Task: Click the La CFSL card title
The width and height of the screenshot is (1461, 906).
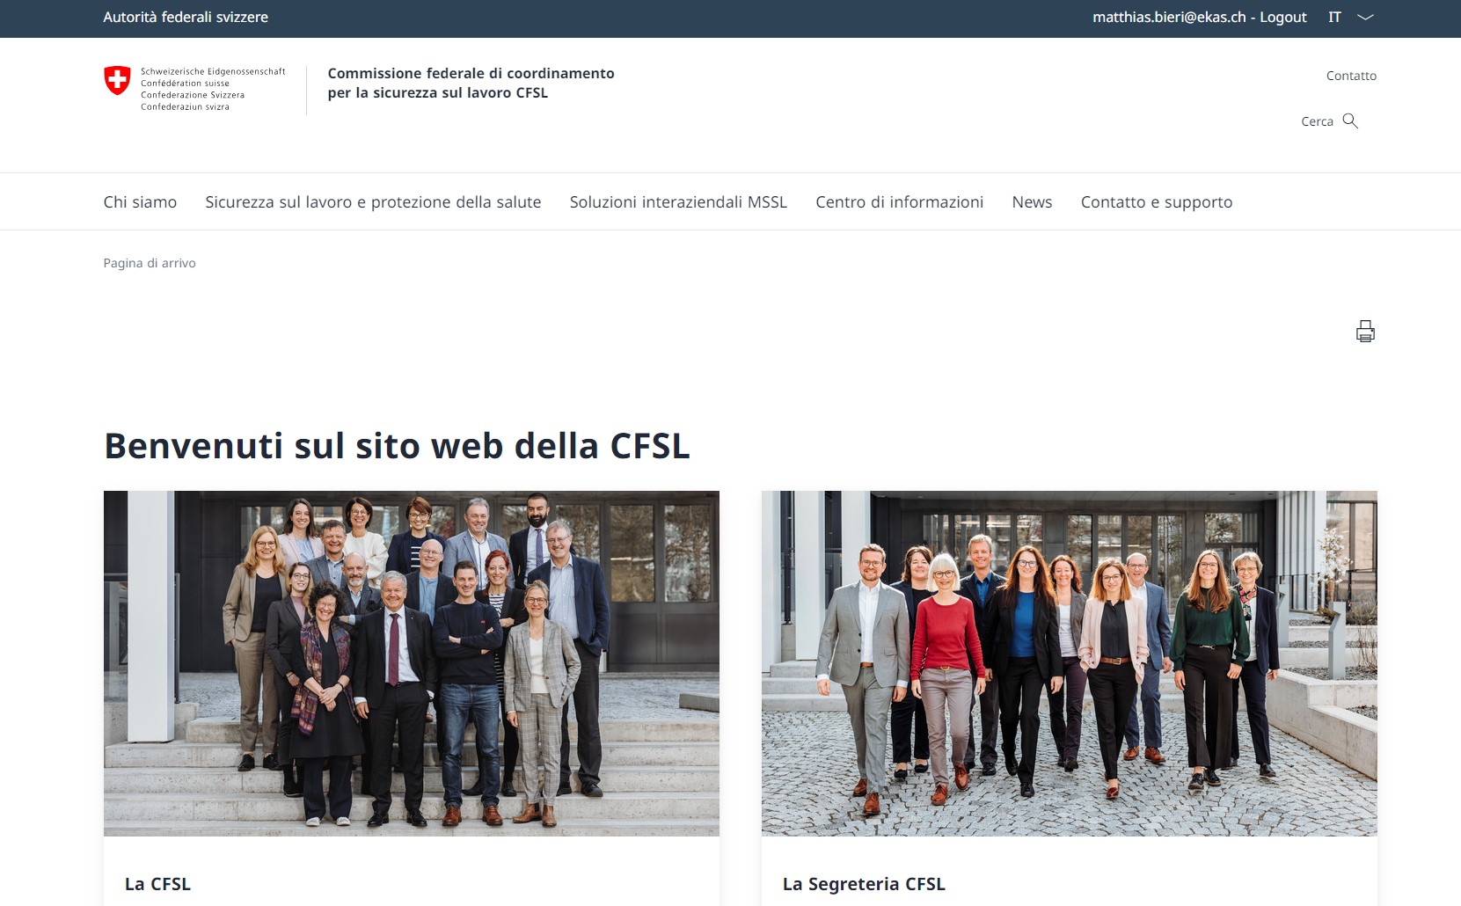Action: click(x=157, y=884)
